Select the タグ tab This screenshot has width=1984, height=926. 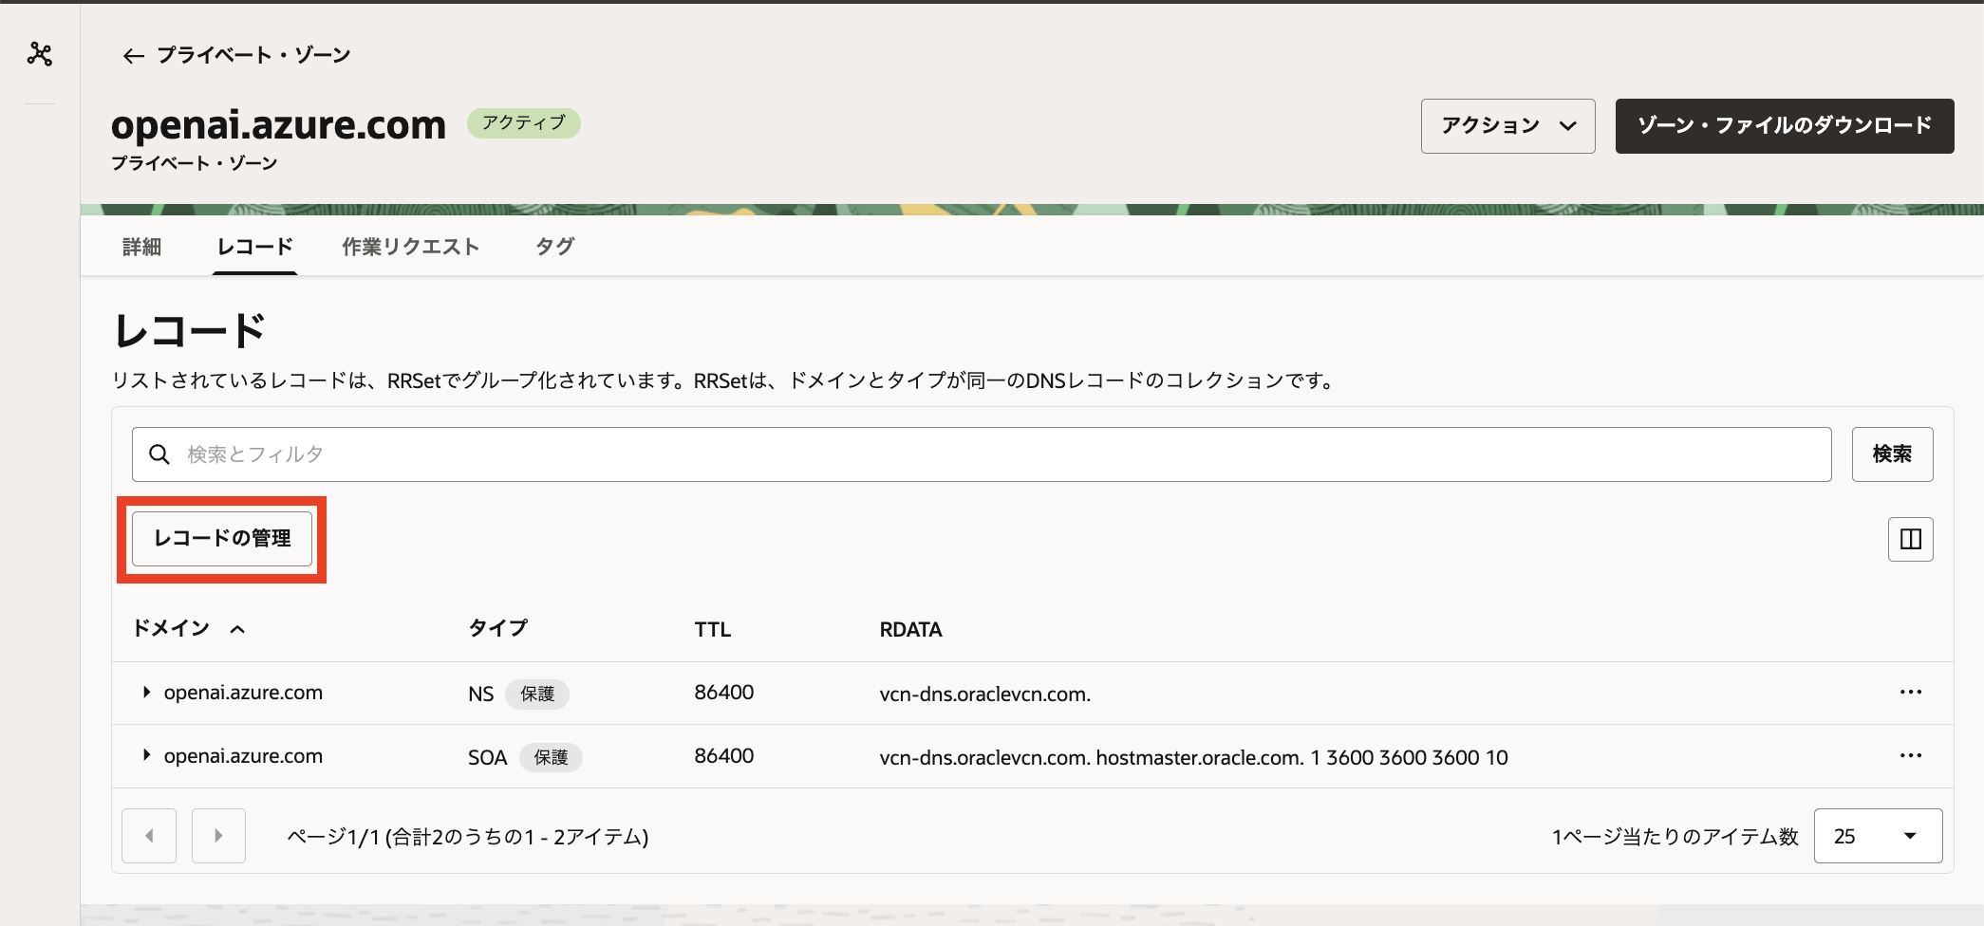tap(553, 247)
